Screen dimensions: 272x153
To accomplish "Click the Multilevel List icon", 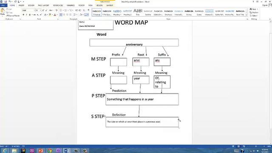I will [71, 10].
